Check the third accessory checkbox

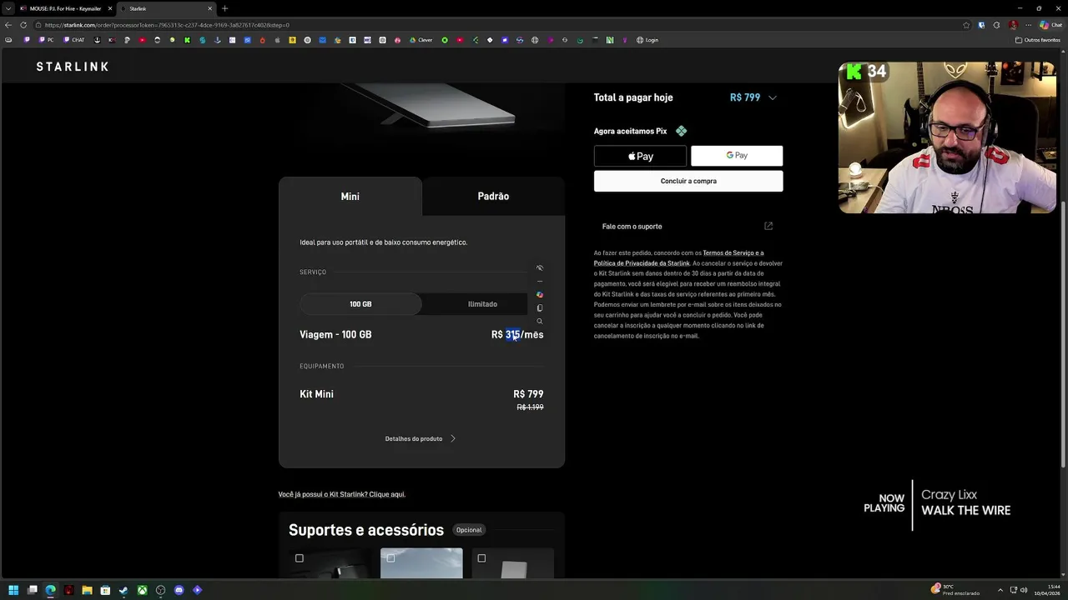(481, 558)
